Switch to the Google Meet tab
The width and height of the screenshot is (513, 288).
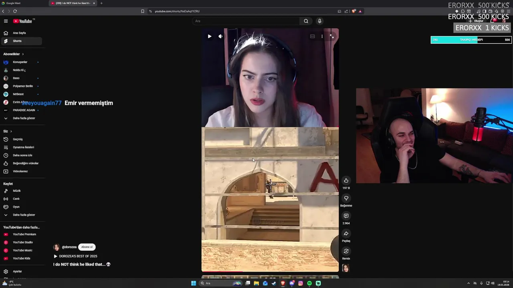[x=24, y=3]
